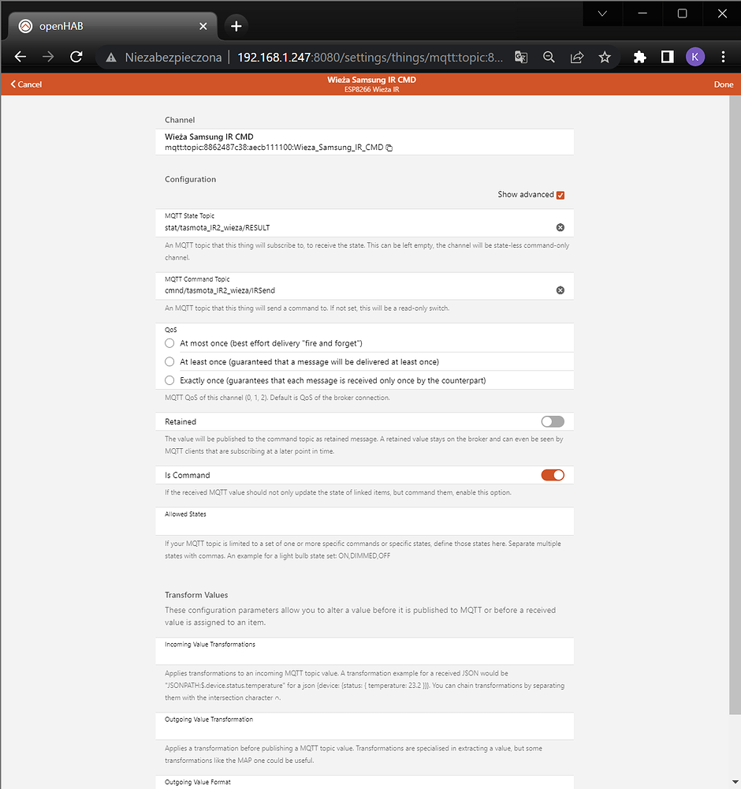The image size is (741, 789).
Task: Enable the Retained switch
Action: pyautogui.click(x=552, y=421)
